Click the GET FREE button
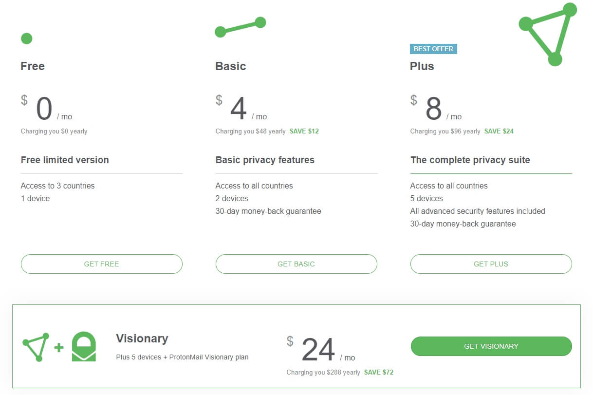The image size is (593, 395). [x=102, y=264]
